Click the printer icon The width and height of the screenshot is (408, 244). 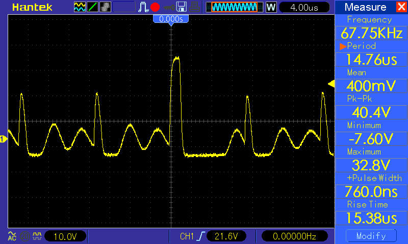pos(195,7)
